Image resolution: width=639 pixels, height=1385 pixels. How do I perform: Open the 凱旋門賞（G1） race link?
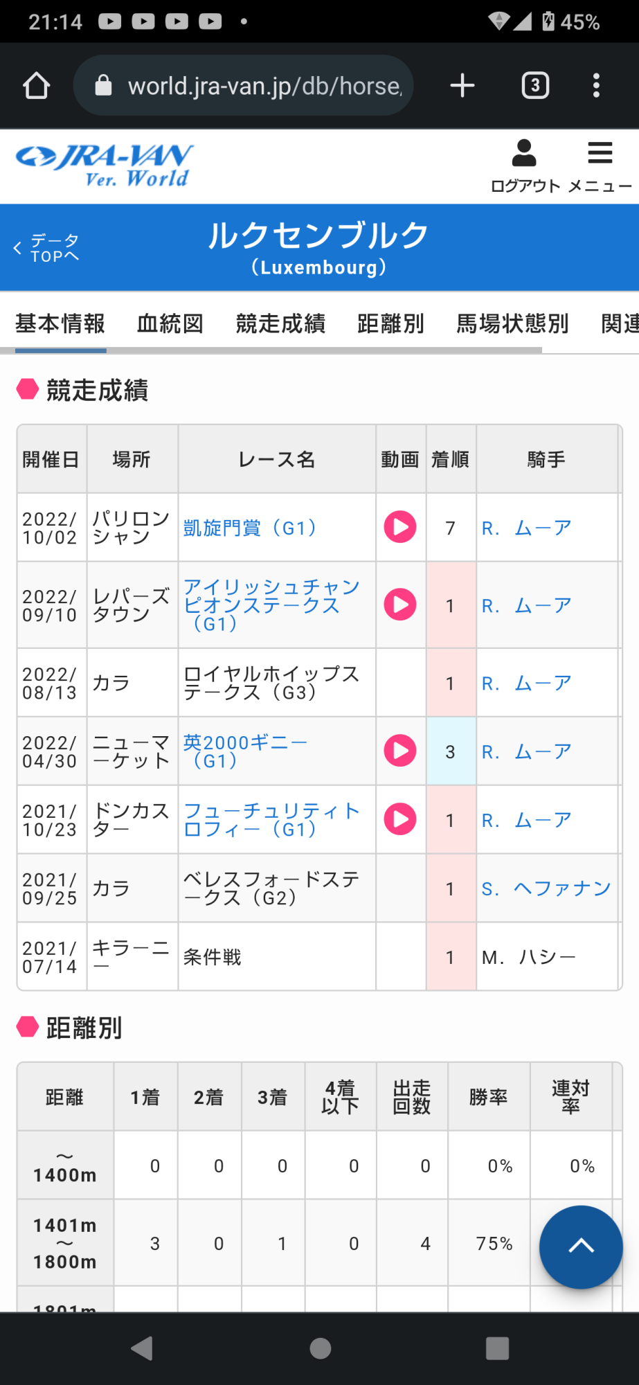click(x=250, y=528)
